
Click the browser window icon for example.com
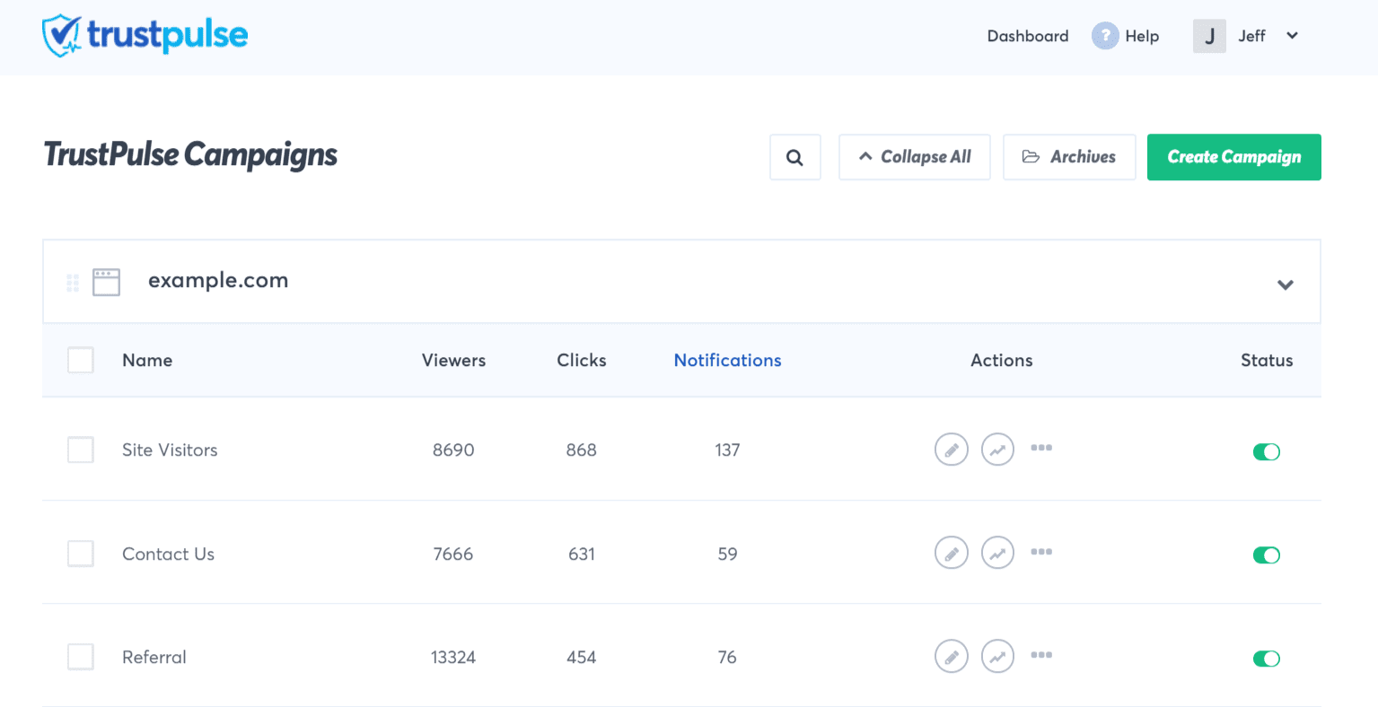coord(106,282)
